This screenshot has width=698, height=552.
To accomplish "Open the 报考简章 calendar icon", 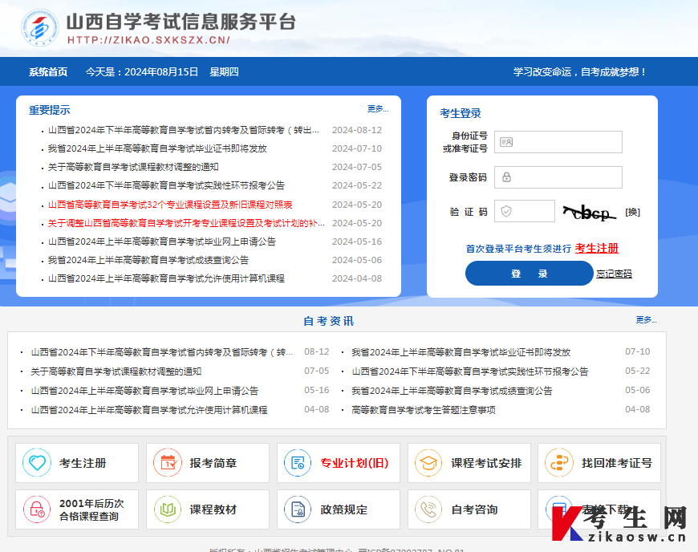I will tap(167, 463).
